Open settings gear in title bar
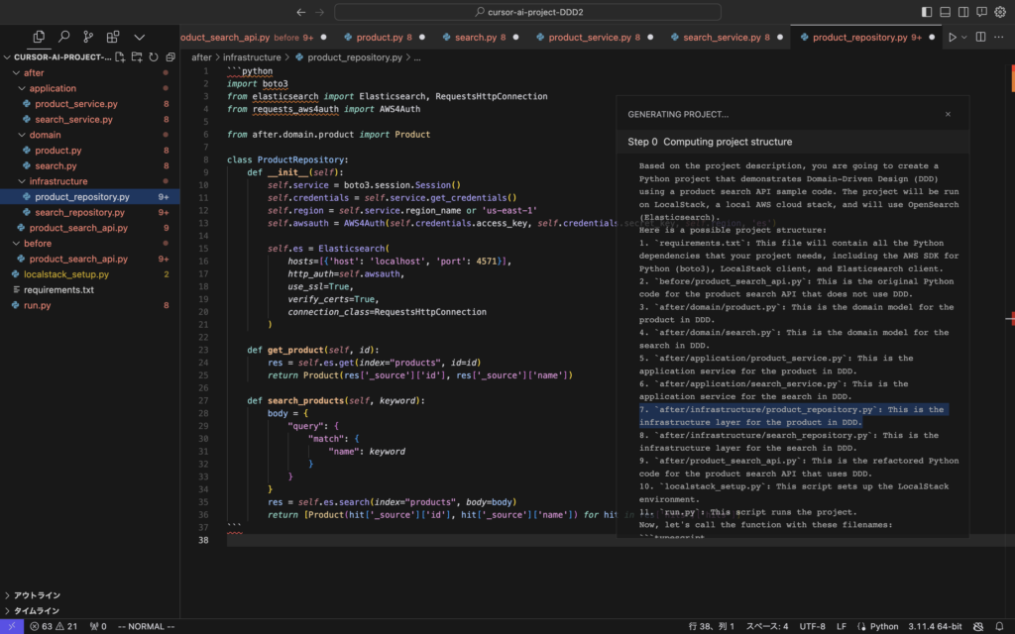This screenshot has width=1015, height=634. click(x=1000, y=12)
